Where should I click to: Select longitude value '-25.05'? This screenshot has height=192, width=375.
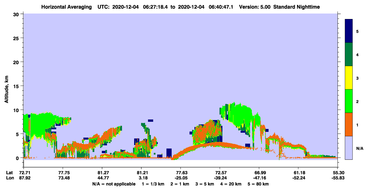click(181, 178)
